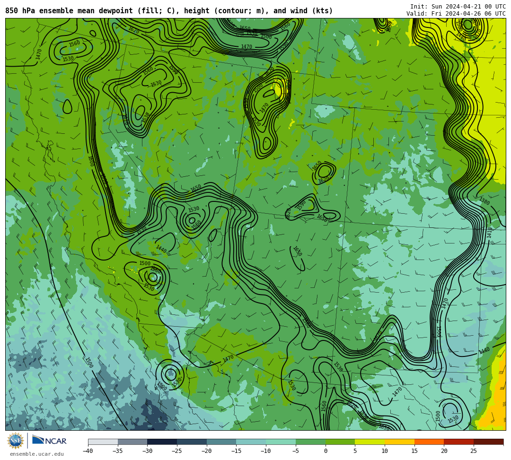The height and width of the screenshot is (460, 511).
Task: Click the -25 colorbar tick label
Action: [x=176, y=451]
